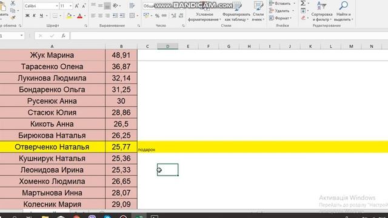Open the Шрифт group dialog launcher
Image resolution: width=388 pixels, height=218 pixels.
click(86, 25)
